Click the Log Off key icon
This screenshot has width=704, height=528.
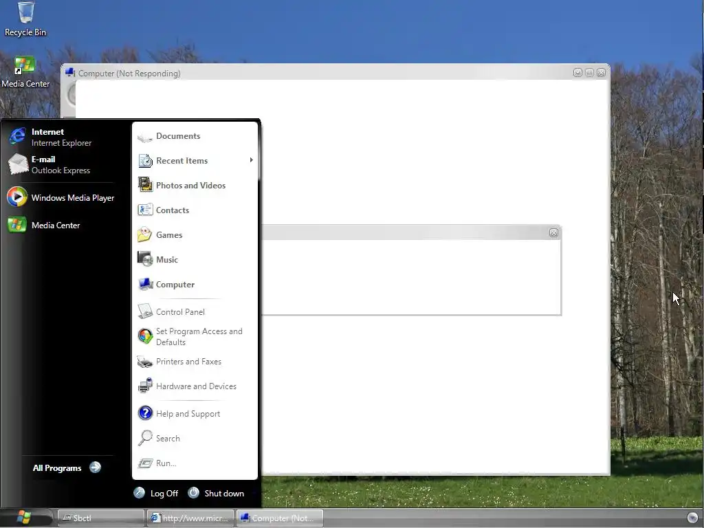(x=139, y=493)
